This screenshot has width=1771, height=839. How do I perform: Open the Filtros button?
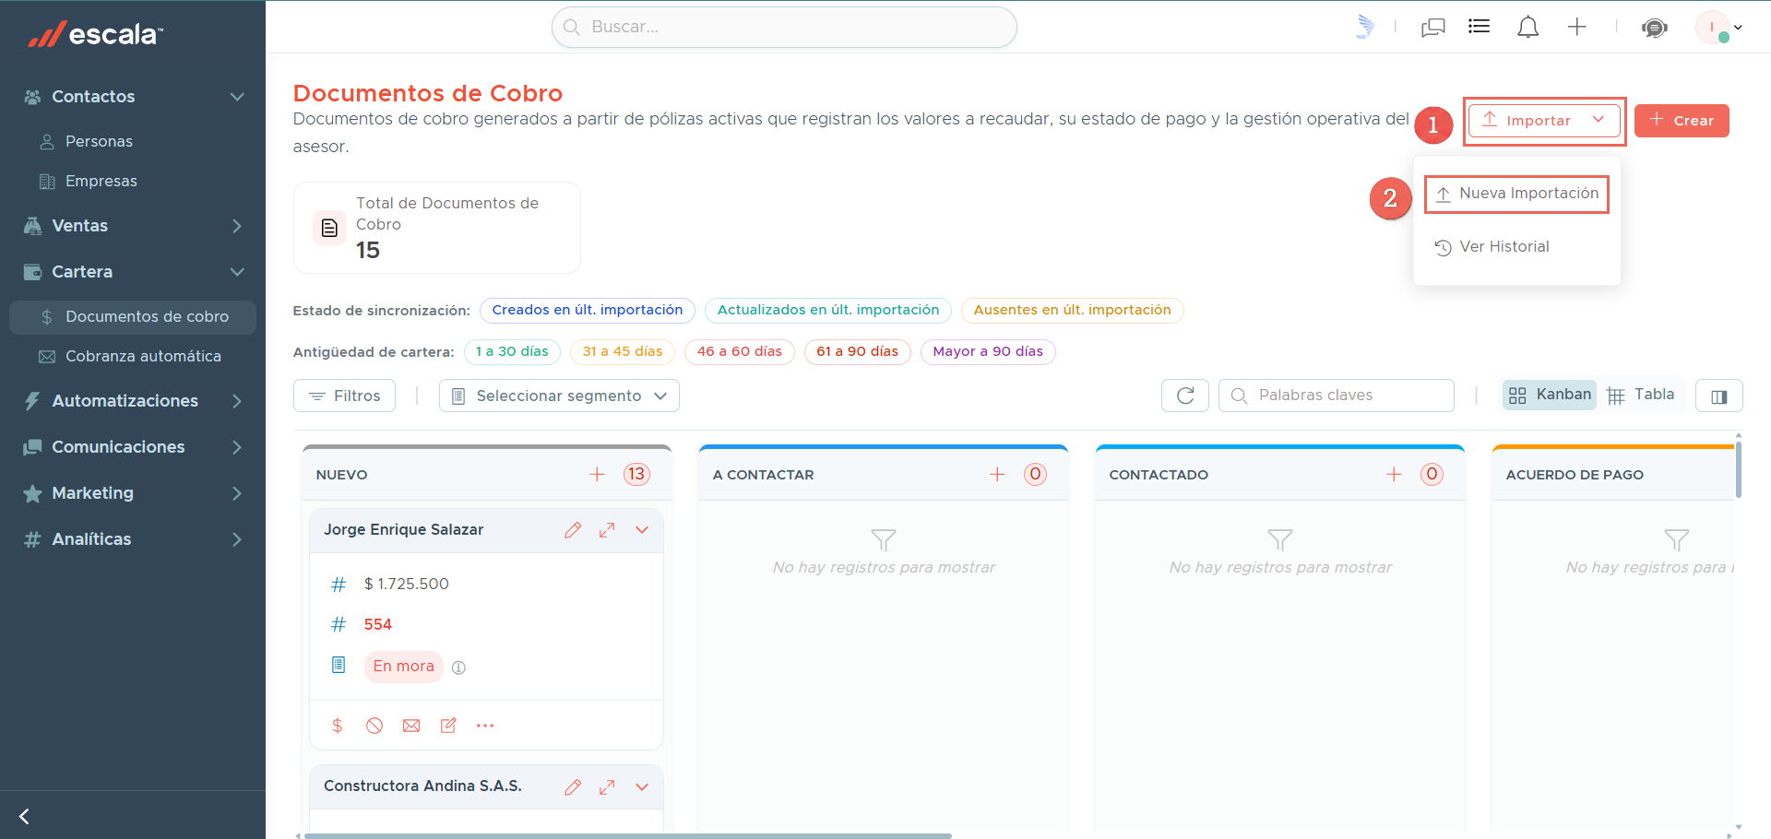(x=344, y=396)
